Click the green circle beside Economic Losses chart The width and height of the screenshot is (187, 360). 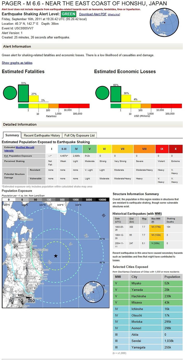(x=102, y=93)
